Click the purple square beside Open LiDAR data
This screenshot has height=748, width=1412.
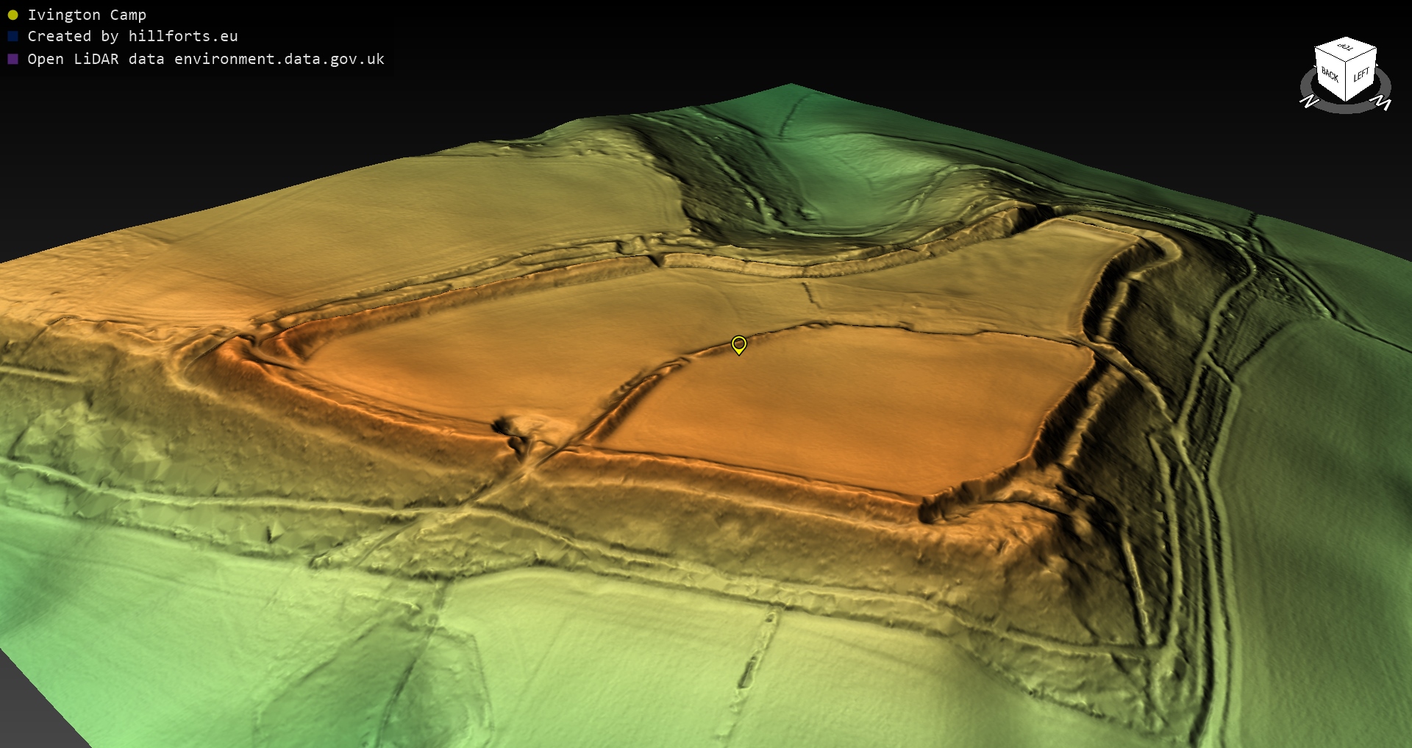click(13, 59)
